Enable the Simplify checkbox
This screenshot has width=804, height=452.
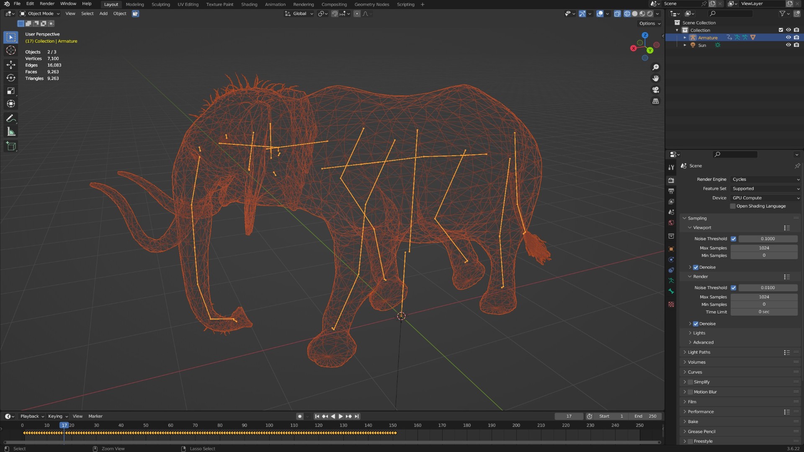pyautogui.click(x=691, y=382)
